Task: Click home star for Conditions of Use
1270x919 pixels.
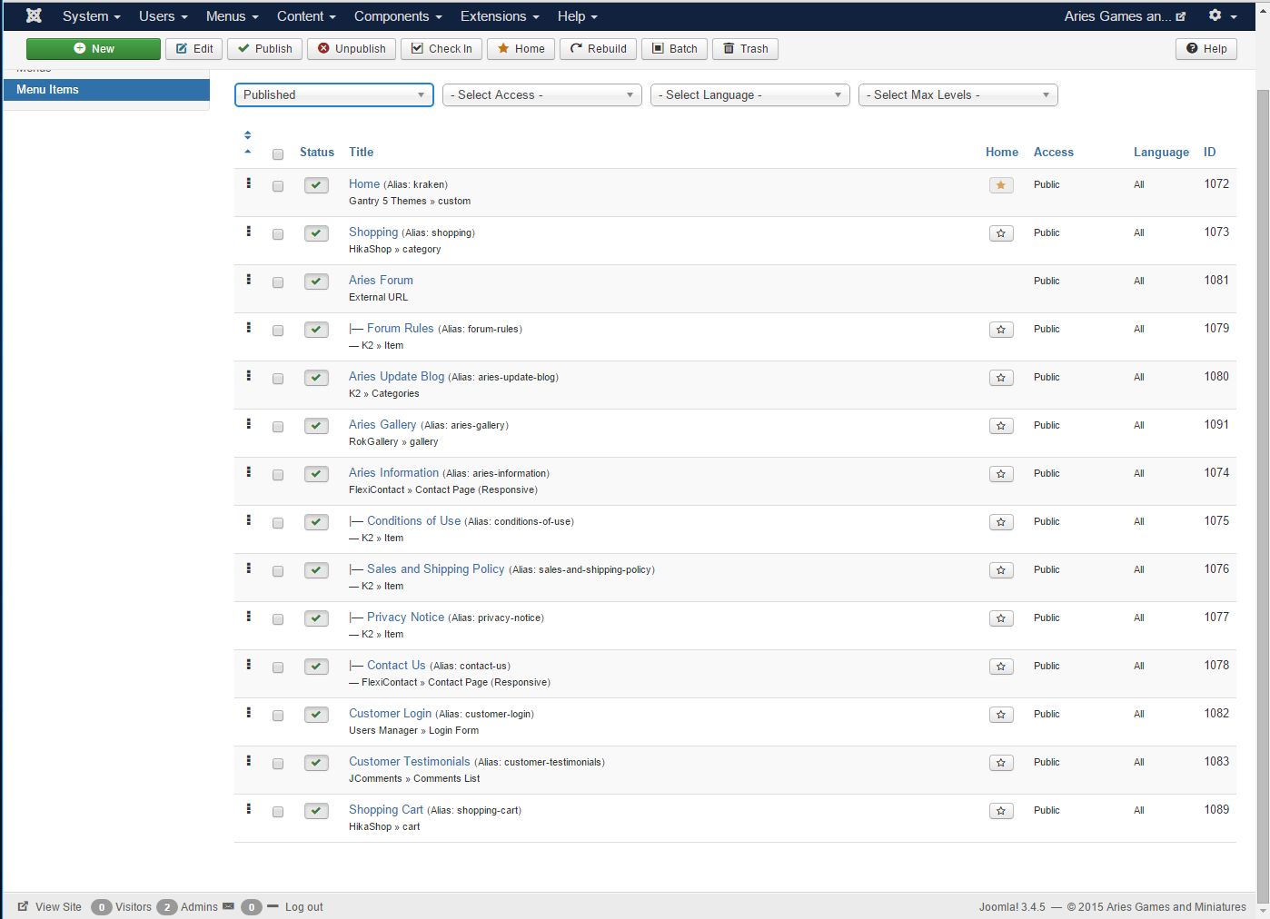Action: pyautogui.click(x=1001, y=522)
